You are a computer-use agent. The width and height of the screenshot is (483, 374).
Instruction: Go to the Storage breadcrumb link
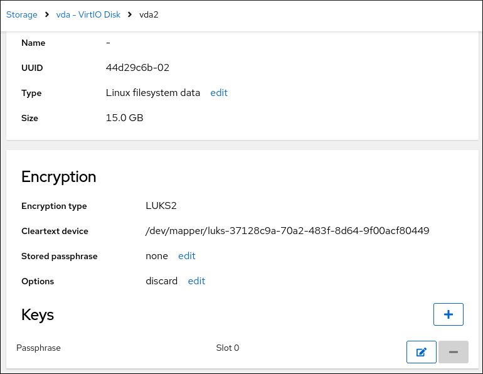pos(22,14)
